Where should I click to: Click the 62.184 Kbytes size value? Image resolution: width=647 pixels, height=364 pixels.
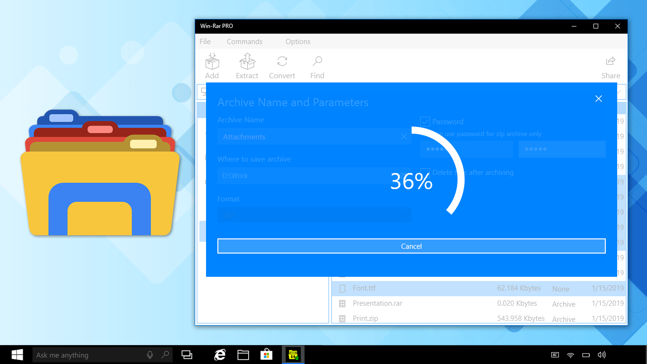tap(519, 288)
